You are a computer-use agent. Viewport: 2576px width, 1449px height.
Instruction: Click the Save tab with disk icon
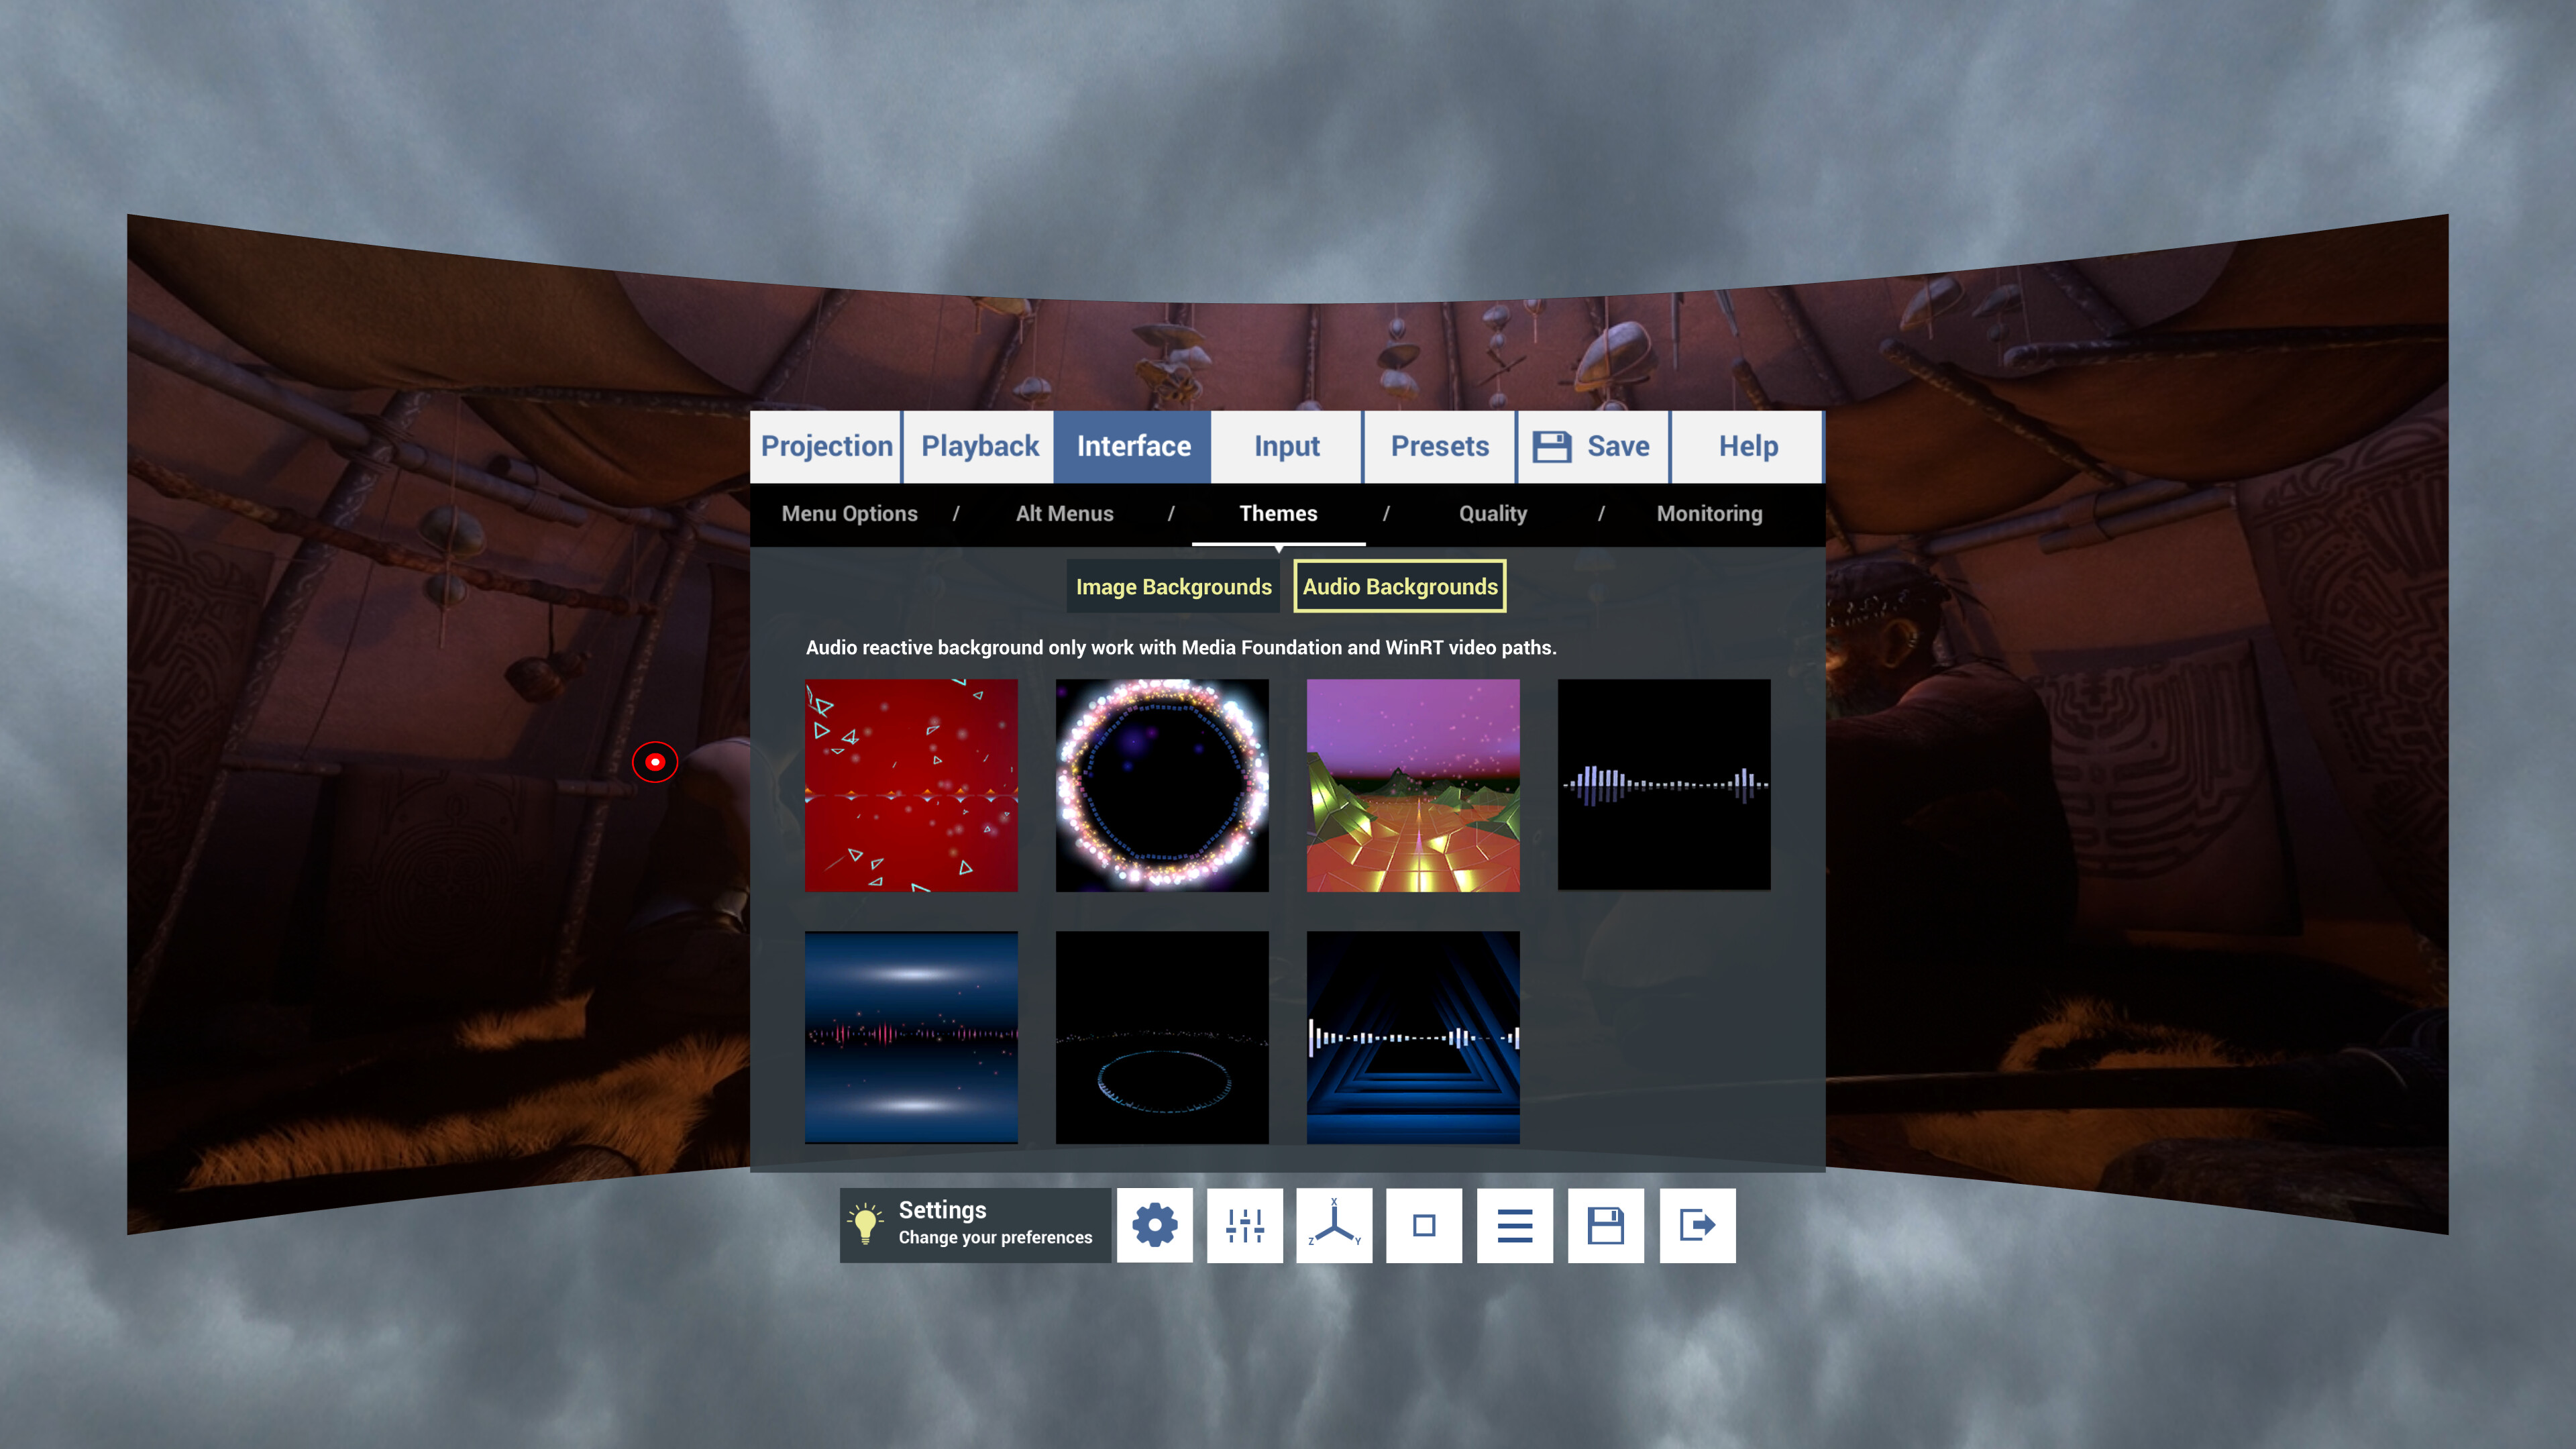coord(1592,446)
